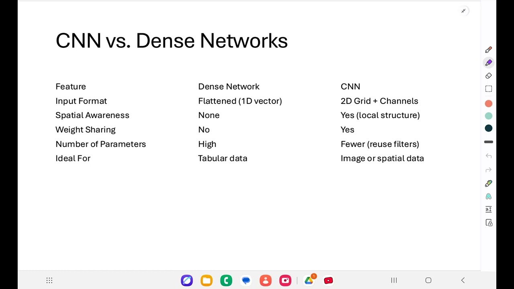Click Flattened (1D vector) cell
This screenshot has height=289, width=514.
tap(240, 101)
